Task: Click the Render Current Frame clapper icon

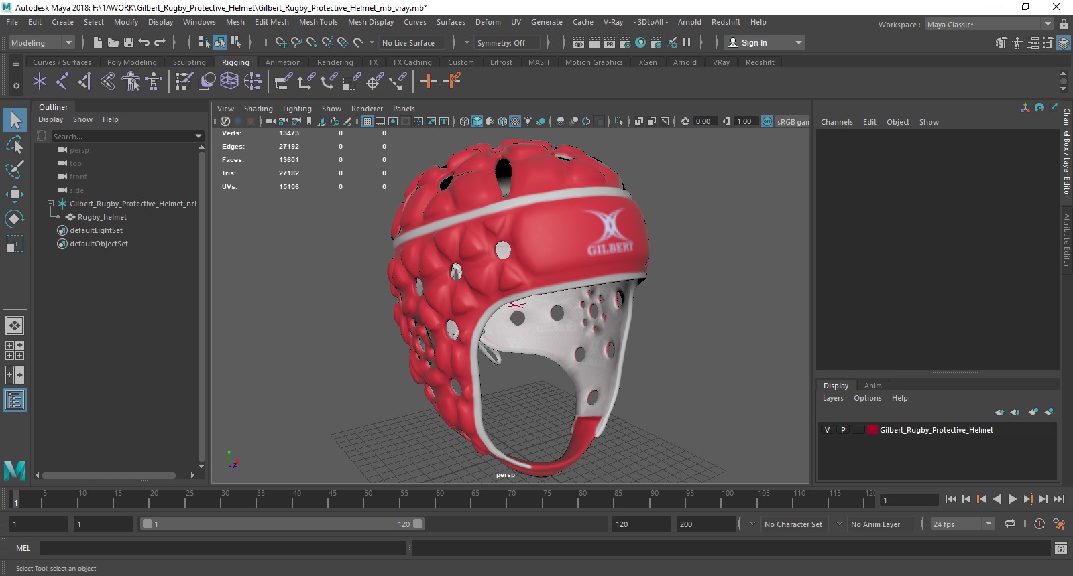Action: point(594,42)
